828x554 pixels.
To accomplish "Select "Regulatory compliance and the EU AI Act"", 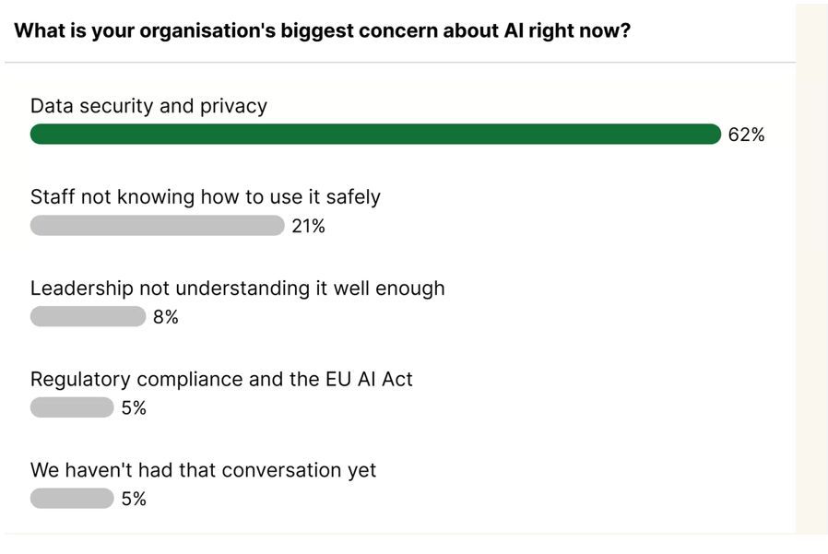I will (x=221, y=379).
